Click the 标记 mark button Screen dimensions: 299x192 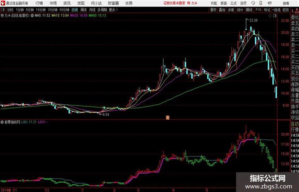(267, 10)
